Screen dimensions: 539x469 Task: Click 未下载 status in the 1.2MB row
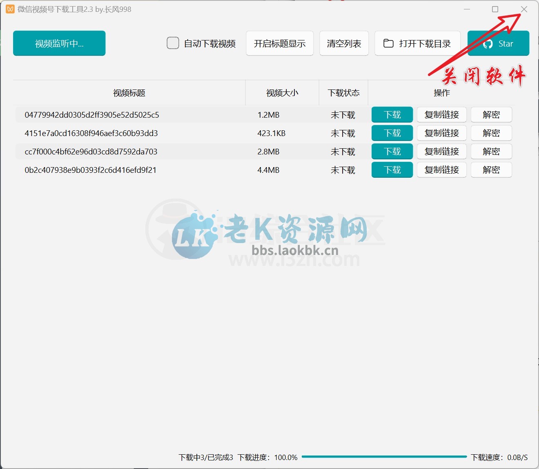click(x=343, y=115)
